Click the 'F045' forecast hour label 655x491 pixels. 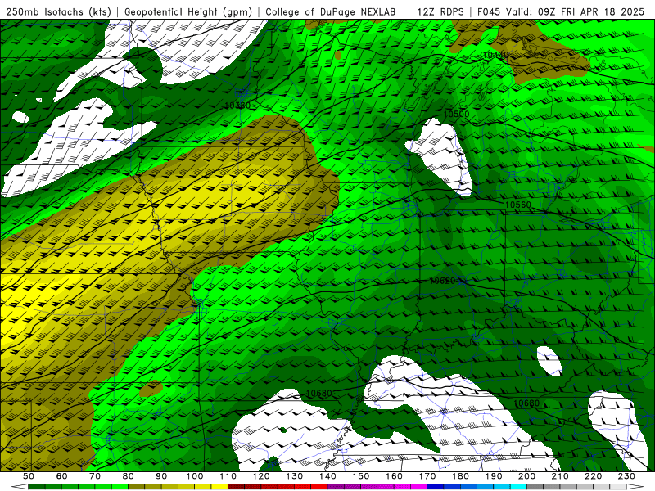pyautogui.click(x=489, y=11)
